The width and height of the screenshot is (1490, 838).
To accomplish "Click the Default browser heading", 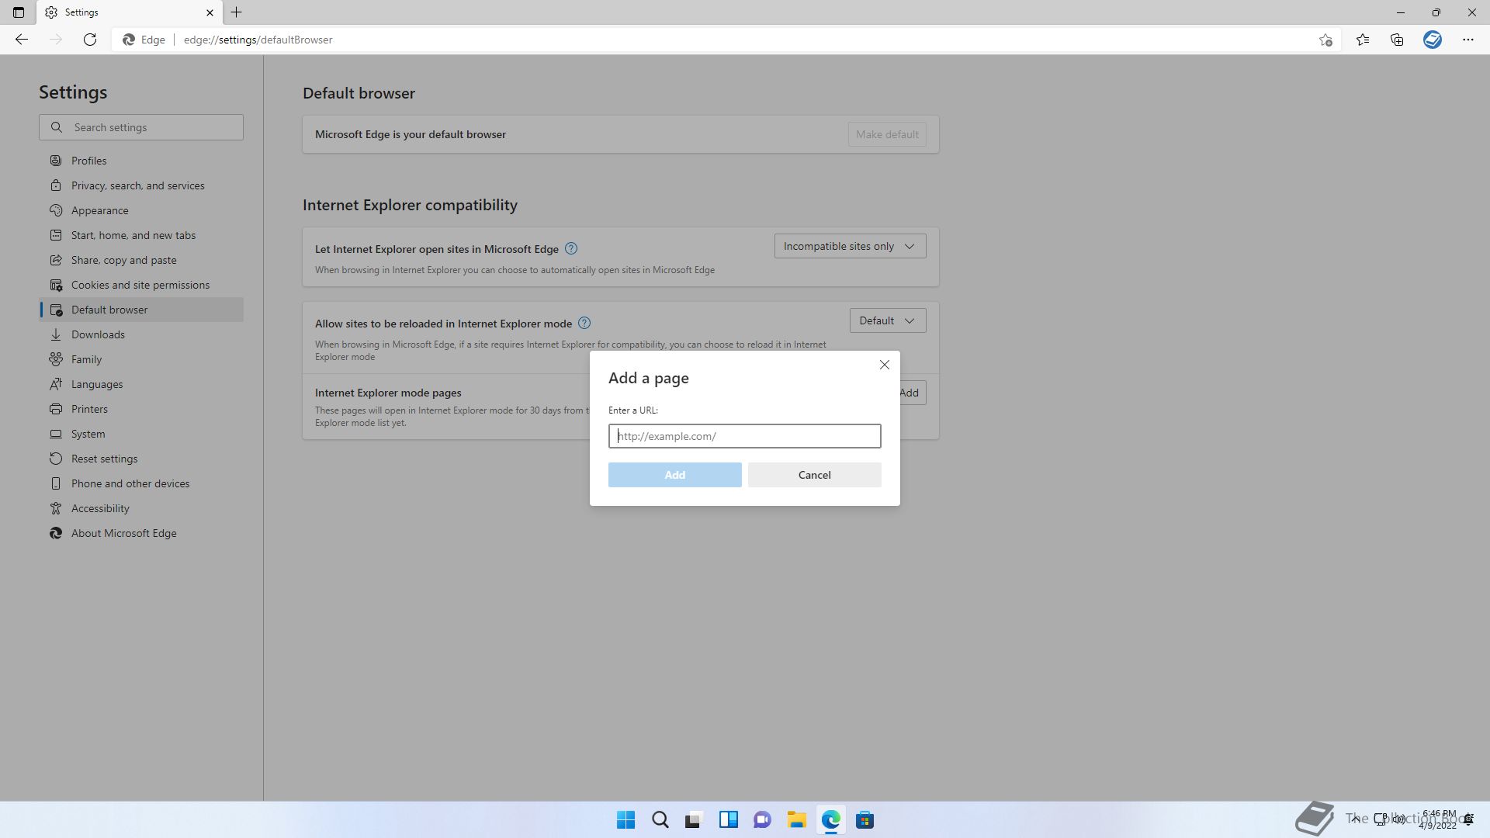I will [x=359, y=93].
